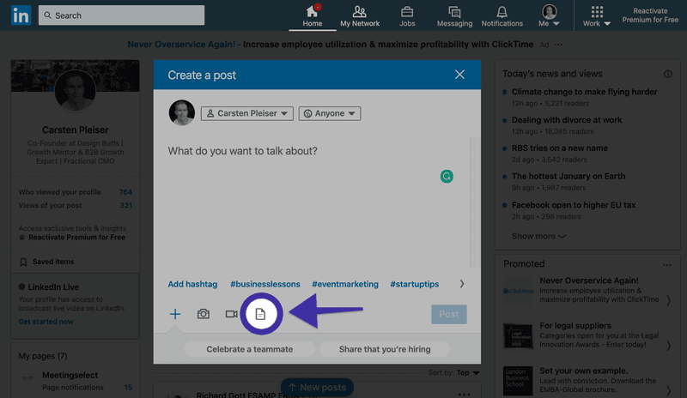Click the ClickTime promoted ad thumbnail
Viewport: 687px width, 398px height.
(x=518, y=291)
